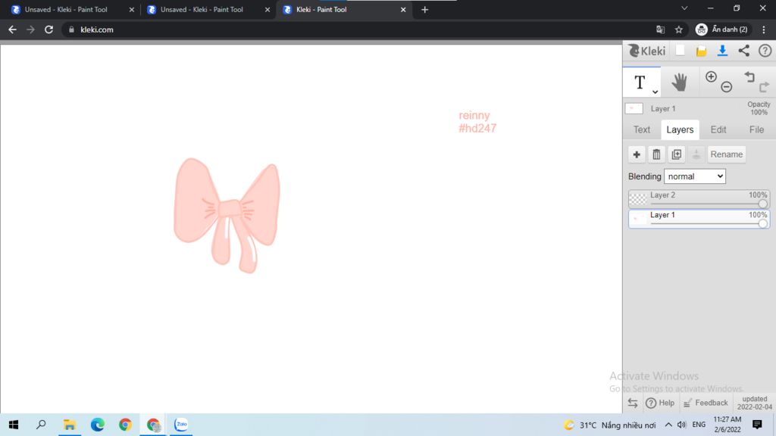Image resolution: width=776 pixels, height=436 pixels.
Task: Click the volume icon in tray
Action: (681, 425)
